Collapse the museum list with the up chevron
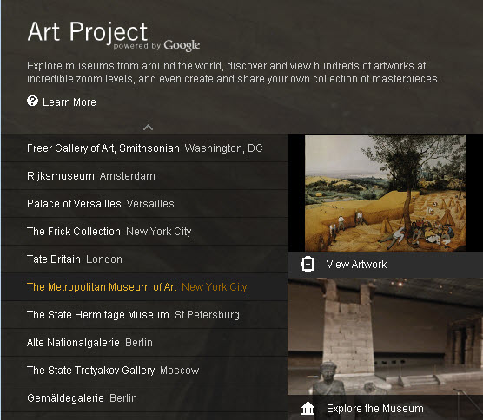The image size is (483, 420). click(x=149, y=127)
